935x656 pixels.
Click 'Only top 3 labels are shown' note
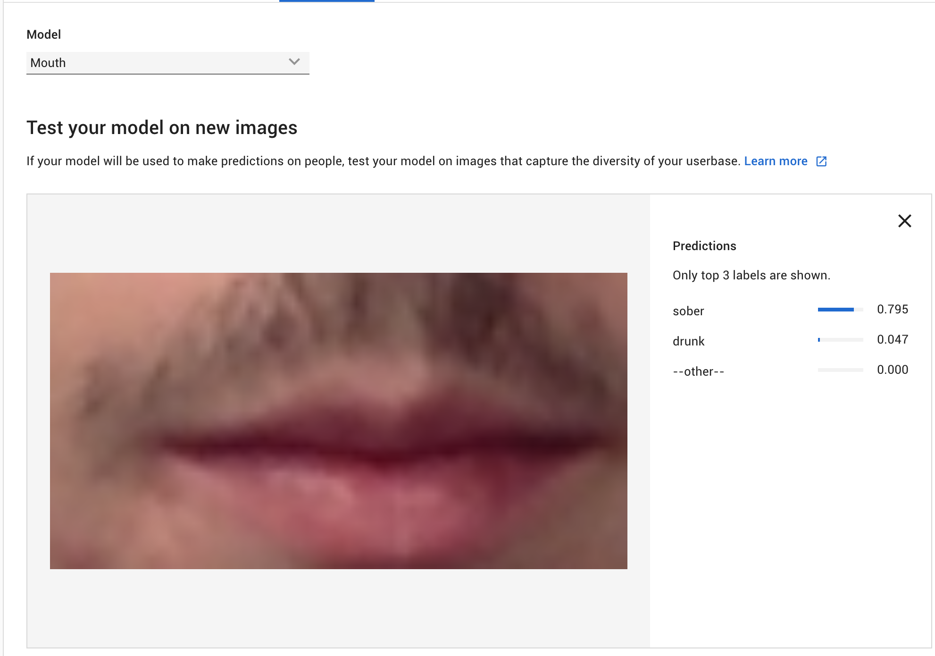[x=751, y=275]
